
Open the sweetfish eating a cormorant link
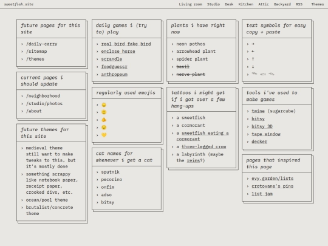click(202, 136)
